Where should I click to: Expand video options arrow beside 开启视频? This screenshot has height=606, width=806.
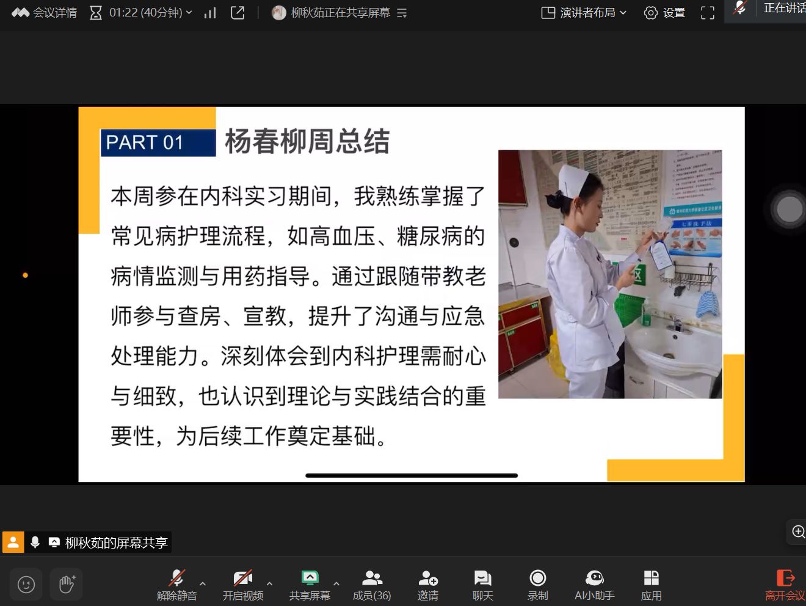click(x=269, y=583)
